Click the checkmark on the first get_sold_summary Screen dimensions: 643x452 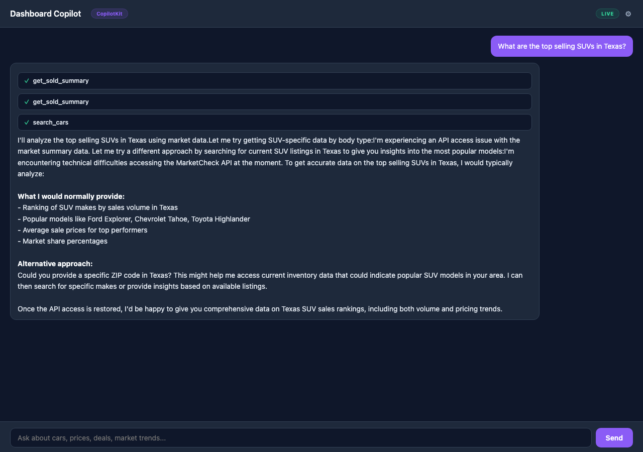(27, 80)
